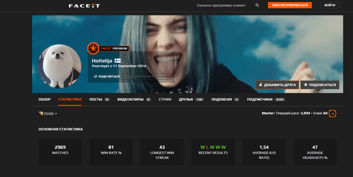Click the ПОДАРОЧНАЯ ПОДПИСКА button
Screen dimensions: 353x177
click(146, 76)
